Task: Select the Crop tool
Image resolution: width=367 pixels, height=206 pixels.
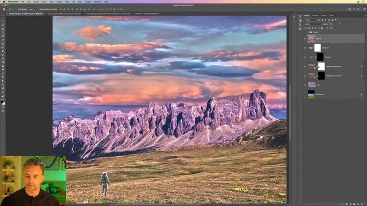Action: pos(3,33)
